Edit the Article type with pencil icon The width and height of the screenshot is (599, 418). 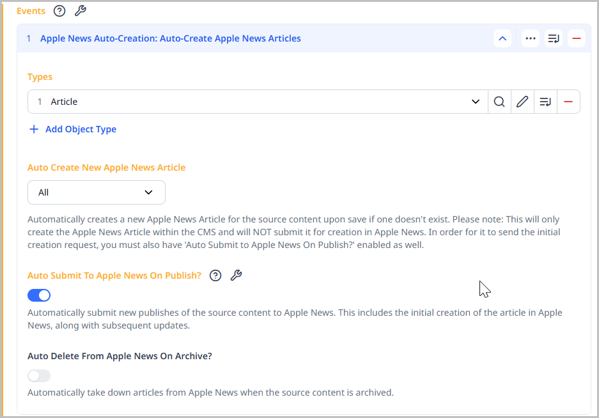[x=522, y=102]
